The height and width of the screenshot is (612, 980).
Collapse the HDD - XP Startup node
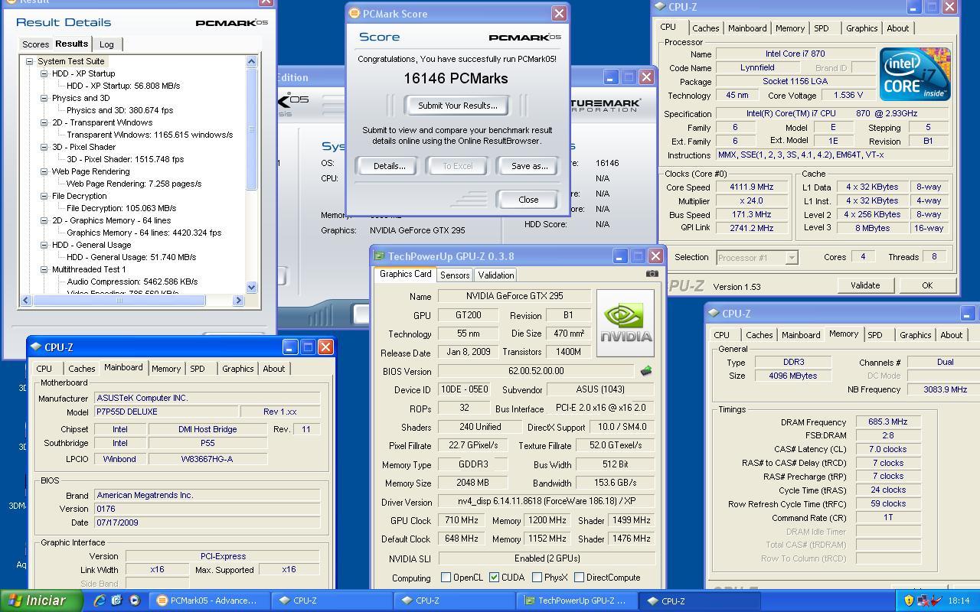pos(44,73)
